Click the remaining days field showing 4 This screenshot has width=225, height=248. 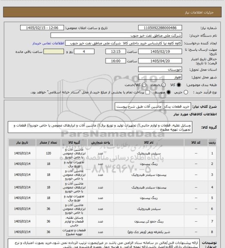pyautogui.click(x=84, y=52)
